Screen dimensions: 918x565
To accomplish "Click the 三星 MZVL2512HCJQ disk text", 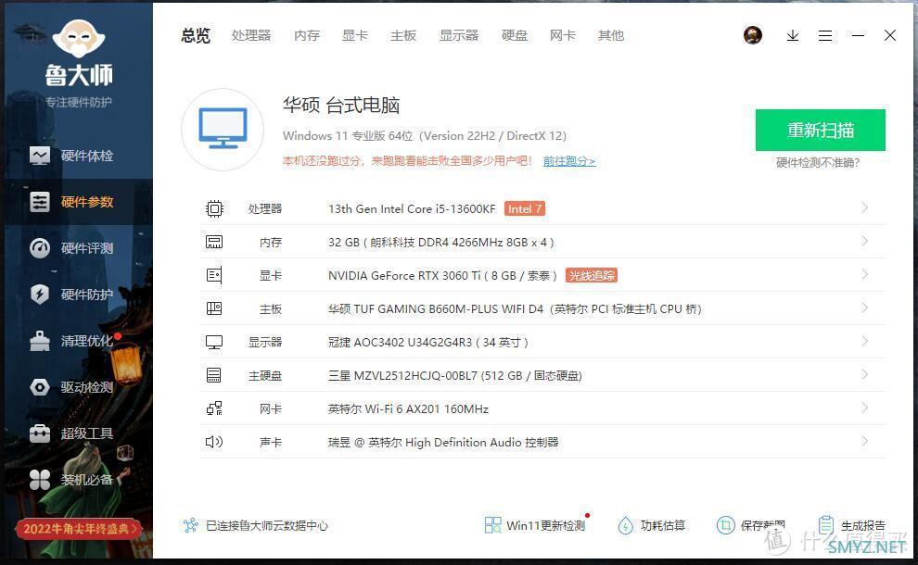I will pos(455,375).
